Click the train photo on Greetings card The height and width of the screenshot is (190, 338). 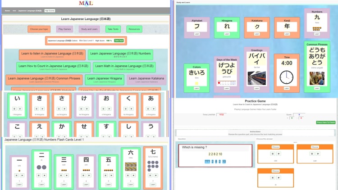click(x=257, y=78)
